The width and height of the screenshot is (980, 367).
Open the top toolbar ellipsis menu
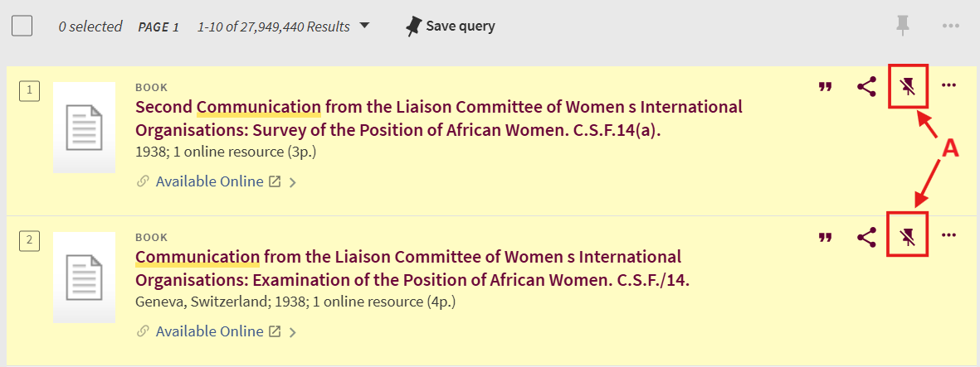coord(951,26)
